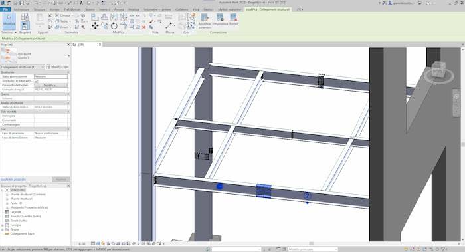Click the Offset tool in the Modifica panel
This screenshot has width=465, height=252.
105,17
